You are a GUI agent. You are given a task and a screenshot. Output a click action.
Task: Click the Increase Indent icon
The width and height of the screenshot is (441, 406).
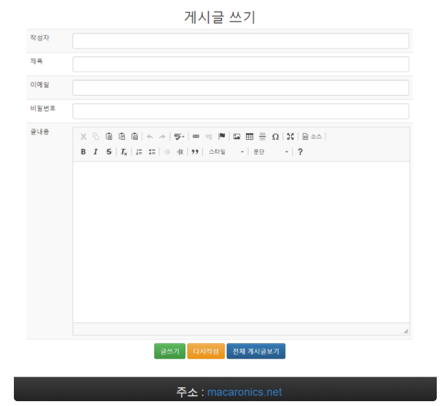point(180,152)
